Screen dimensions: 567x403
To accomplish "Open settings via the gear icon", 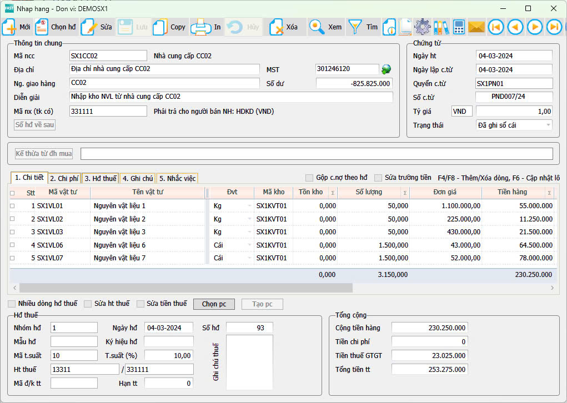I will [x=422, y=27].
